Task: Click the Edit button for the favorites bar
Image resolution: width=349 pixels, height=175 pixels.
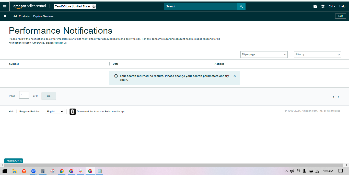Action: (341, 16)
